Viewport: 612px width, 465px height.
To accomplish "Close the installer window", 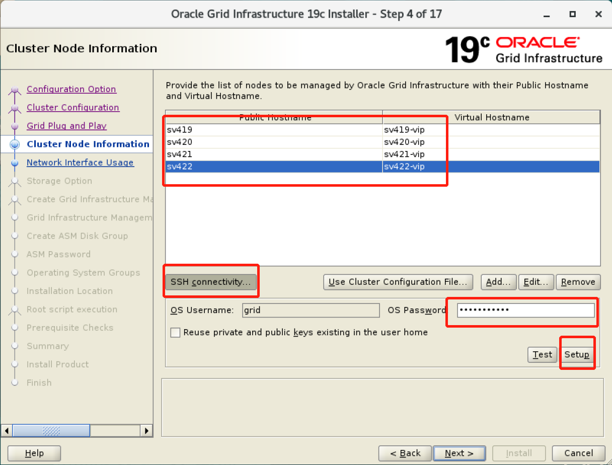I will (x=598, y=14).
